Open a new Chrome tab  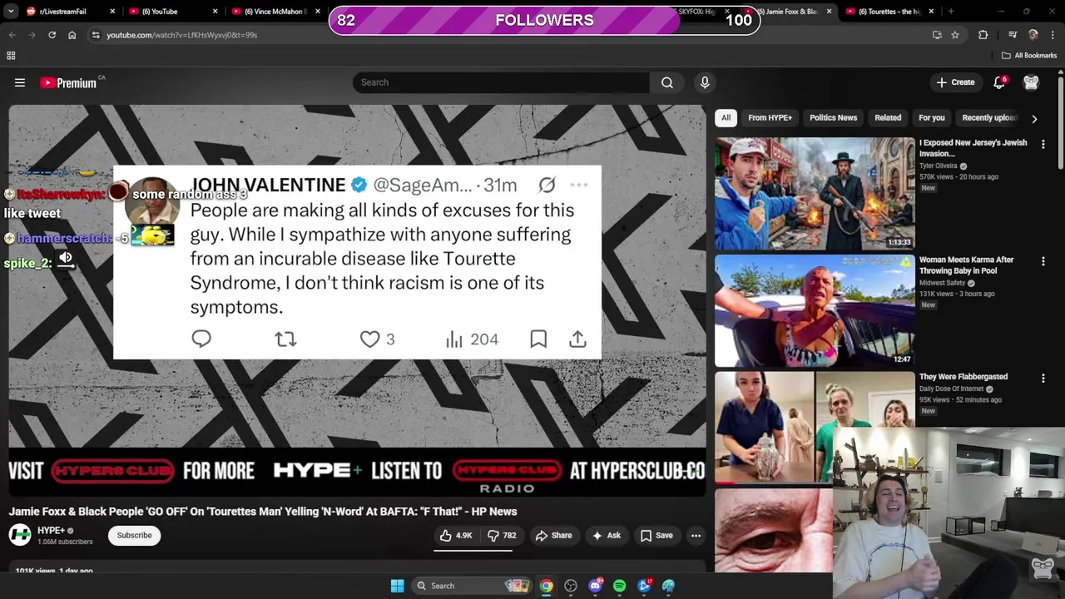(951, 12)
